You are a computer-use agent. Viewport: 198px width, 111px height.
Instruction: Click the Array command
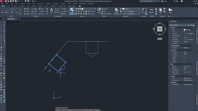(41, 14)
